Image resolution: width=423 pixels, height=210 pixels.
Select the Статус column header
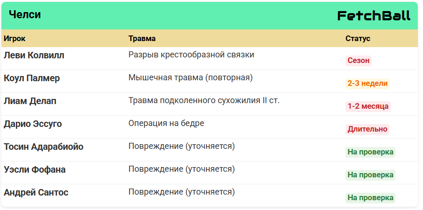[x=358, y=38]
